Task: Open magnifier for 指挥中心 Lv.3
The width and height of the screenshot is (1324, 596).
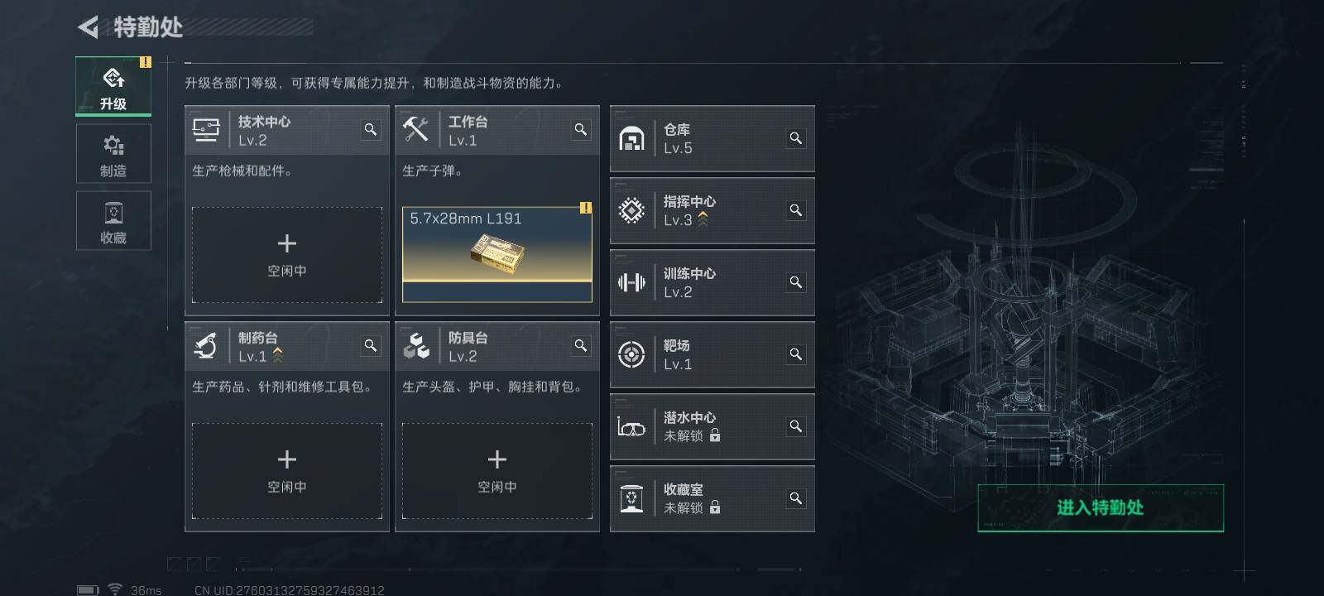Action: tap(795, 210)
